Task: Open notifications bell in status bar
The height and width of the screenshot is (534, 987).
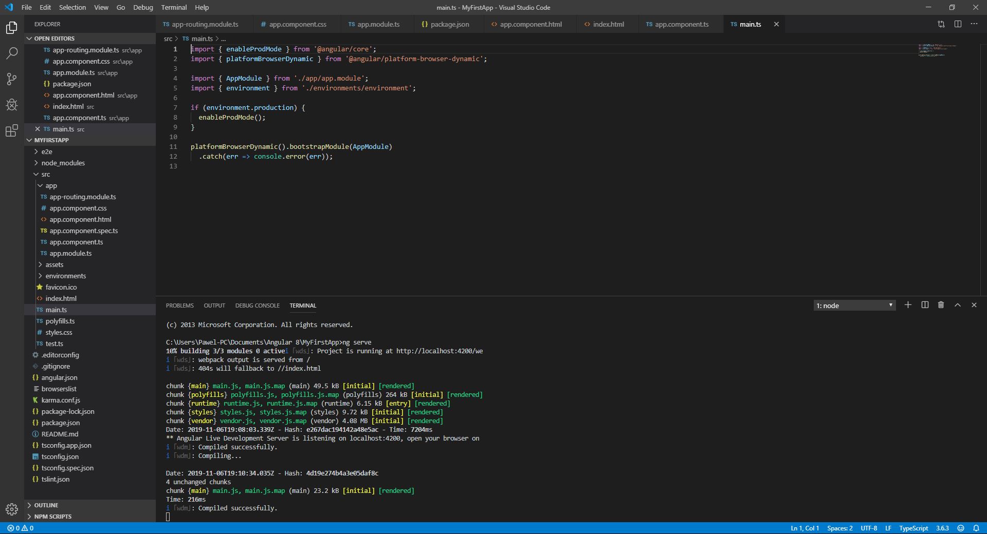Action: click(976, 528)
